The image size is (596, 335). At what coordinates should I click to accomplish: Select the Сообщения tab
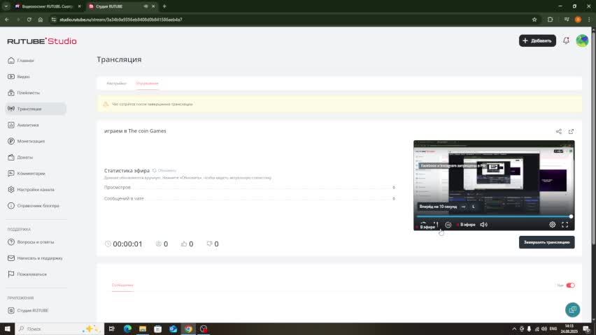[122, 285]
